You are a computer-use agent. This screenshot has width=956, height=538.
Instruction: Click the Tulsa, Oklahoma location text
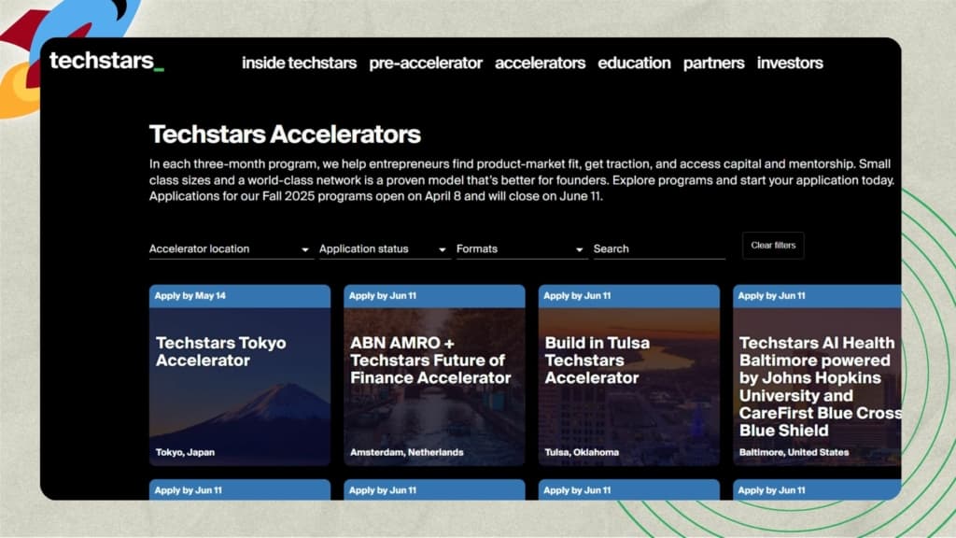pyautogui.click(x=582, y=452)
